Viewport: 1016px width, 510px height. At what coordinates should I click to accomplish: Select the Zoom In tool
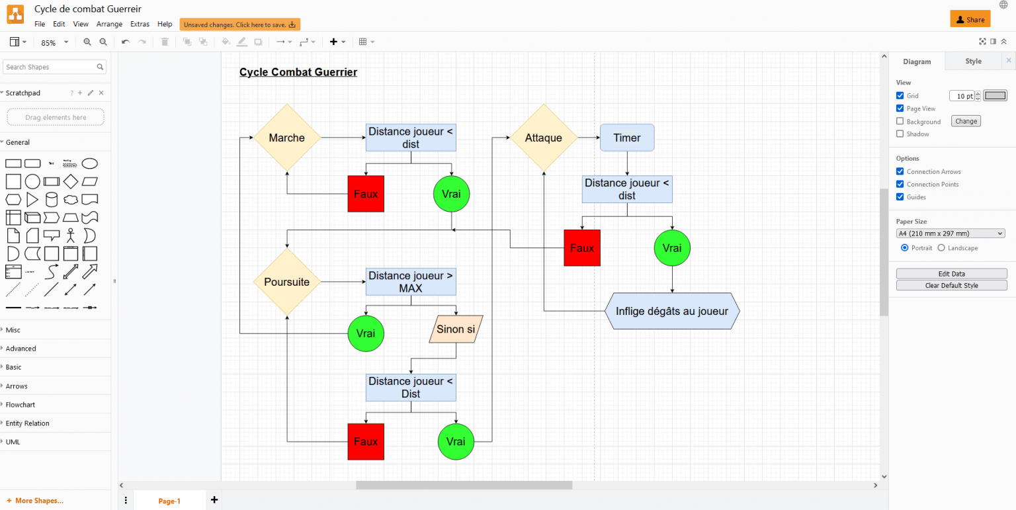87,41
